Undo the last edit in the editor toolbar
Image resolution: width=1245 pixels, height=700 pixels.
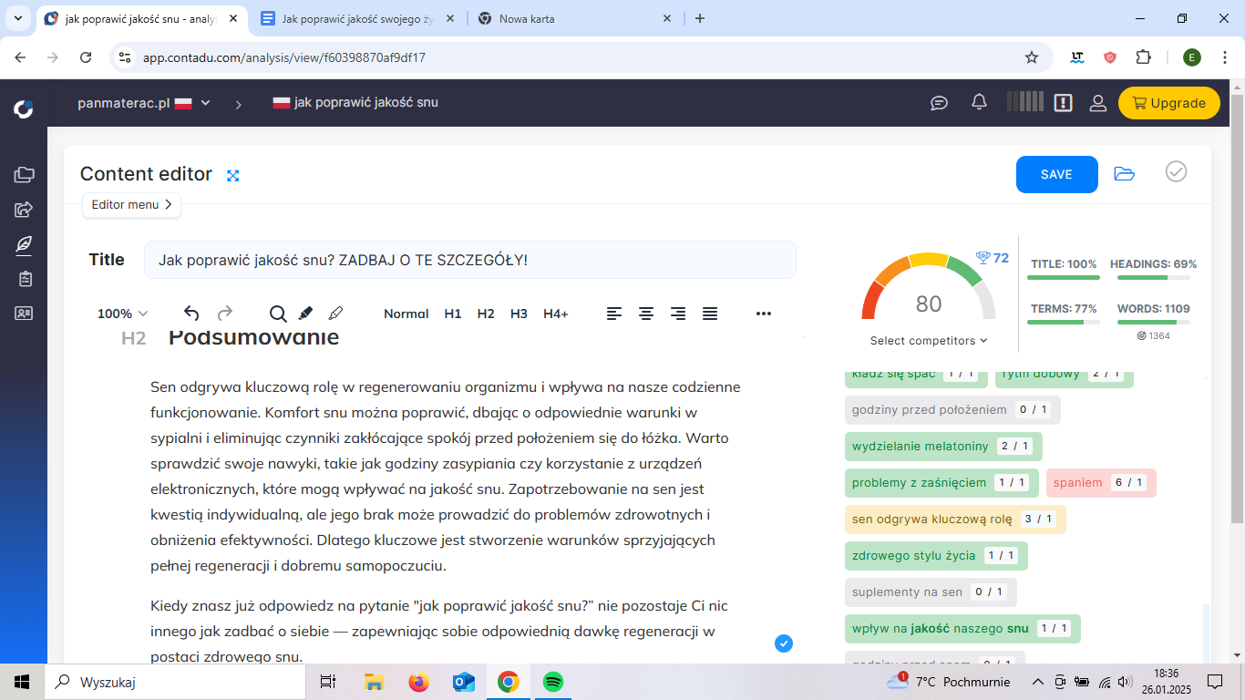click(x=191, y=314)
